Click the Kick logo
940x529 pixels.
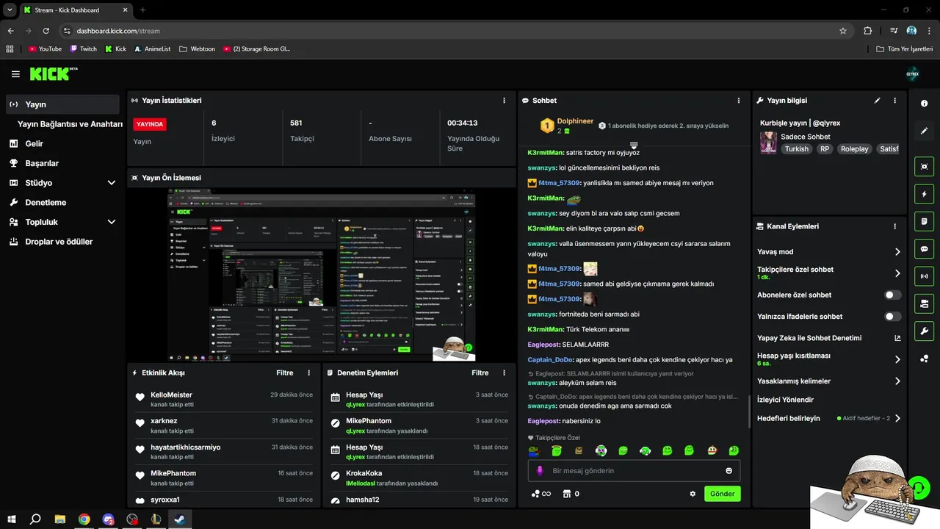(x=53, y=73)
